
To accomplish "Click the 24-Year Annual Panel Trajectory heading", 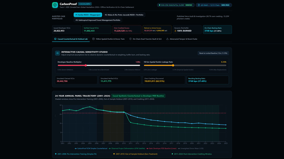I will tap(82, 96).
